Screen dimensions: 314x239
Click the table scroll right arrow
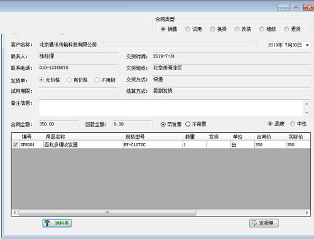[x=307, y=213]
